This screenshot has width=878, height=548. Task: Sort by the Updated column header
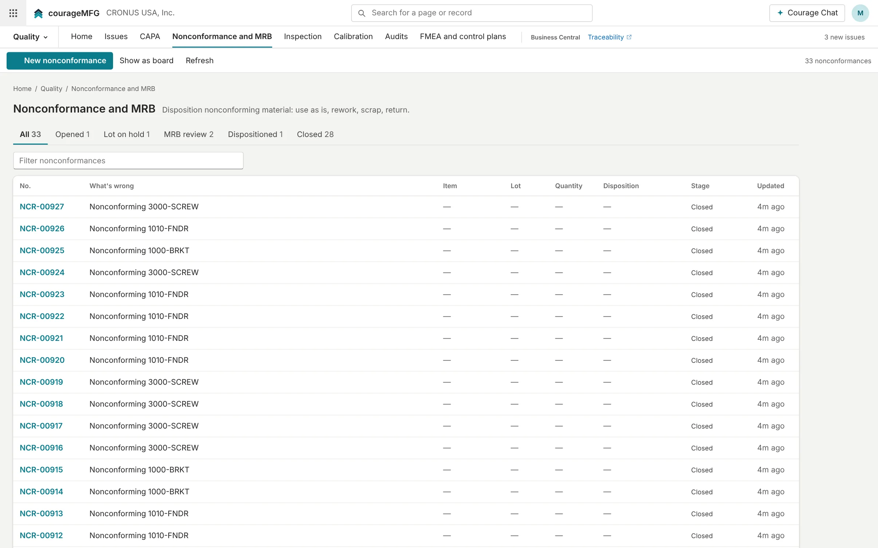pos(770,186)
